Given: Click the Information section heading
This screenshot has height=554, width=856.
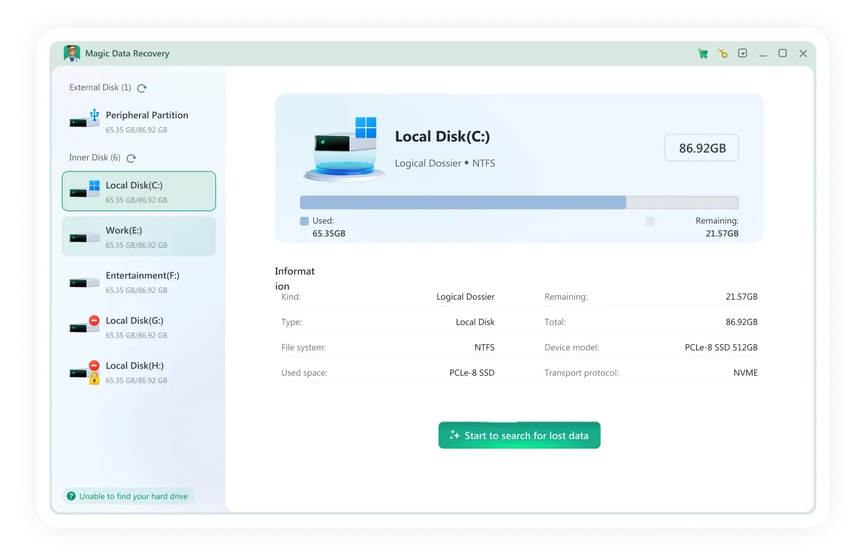Looking at the screenshot, I should pyautogui.click(x=295, y=279).
